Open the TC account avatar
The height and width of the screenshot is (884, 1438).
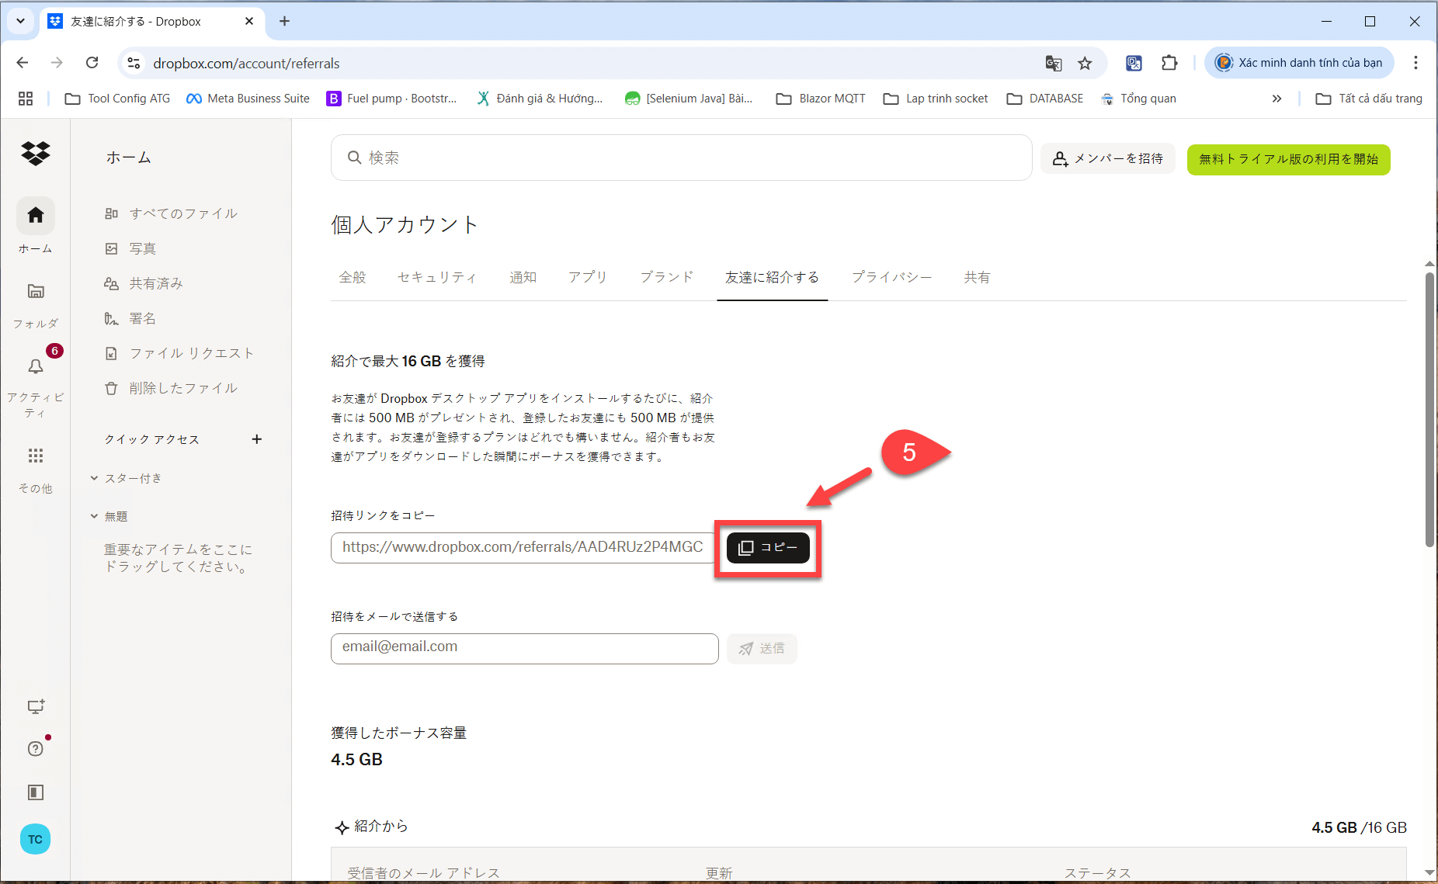(x=36, y=839)
